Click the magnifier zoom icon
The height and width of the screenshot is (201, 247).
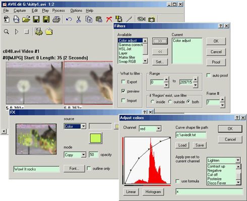tap(7, 32)
